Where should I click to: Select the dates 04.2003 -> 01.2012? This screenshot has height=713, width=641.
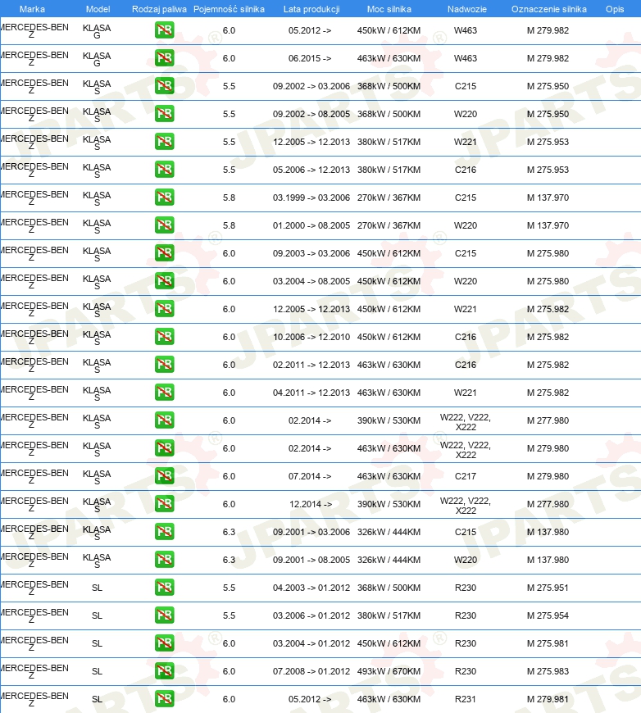[311, 588]
